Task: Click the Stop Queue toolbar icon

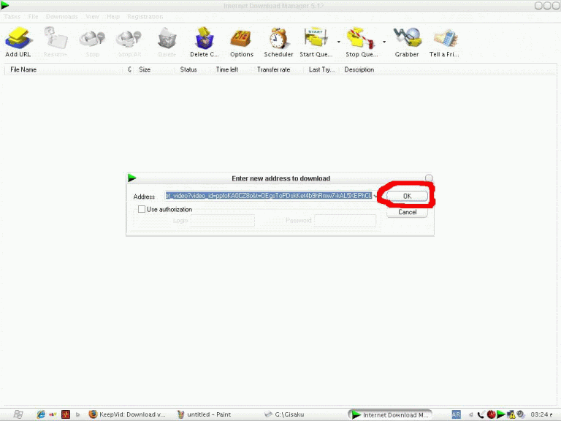Action: (x=361, y=39)
